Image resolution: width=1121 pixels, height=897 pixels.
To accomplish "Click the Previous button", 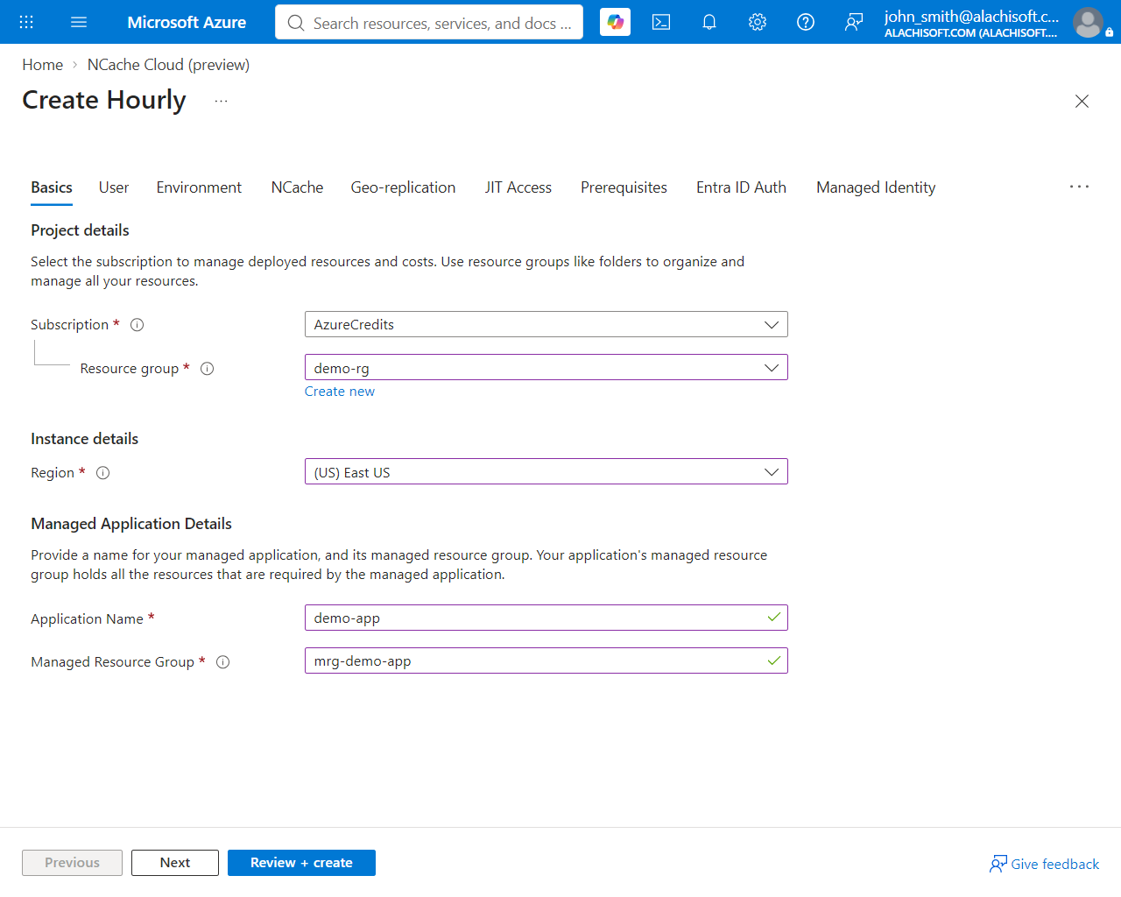I will 72,863.
